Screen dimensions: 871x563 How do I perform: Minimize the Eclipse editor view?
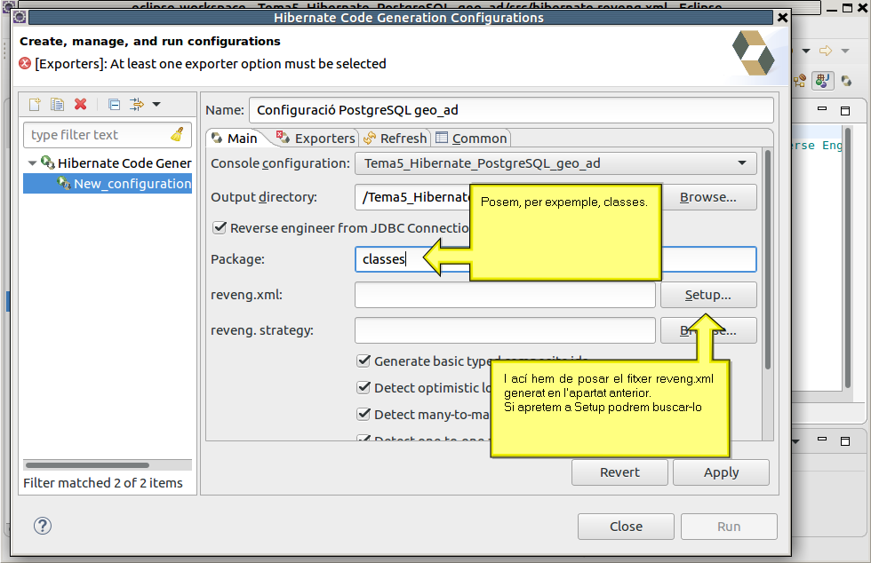(x=822, y=109)
